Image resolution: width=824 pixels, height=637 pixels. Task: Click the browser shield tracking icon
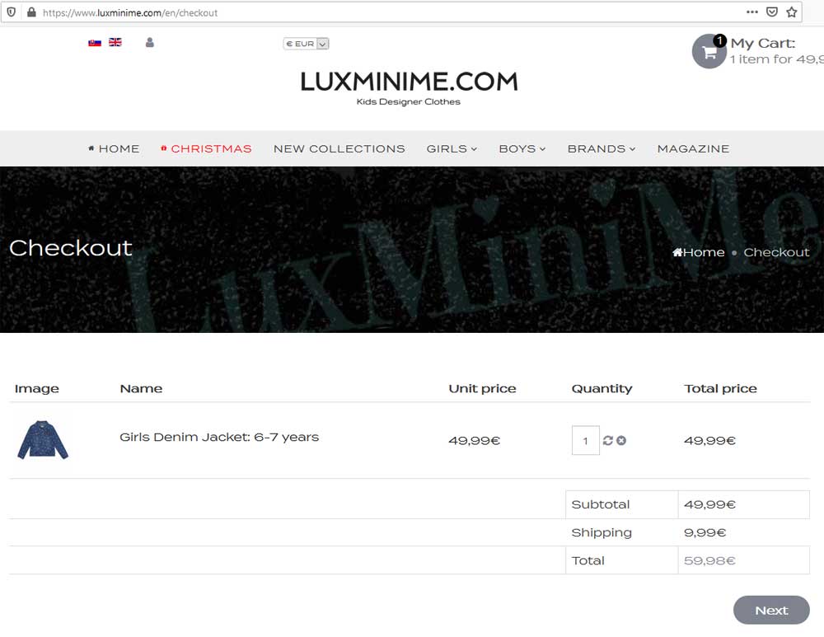(x=11, y=12)
